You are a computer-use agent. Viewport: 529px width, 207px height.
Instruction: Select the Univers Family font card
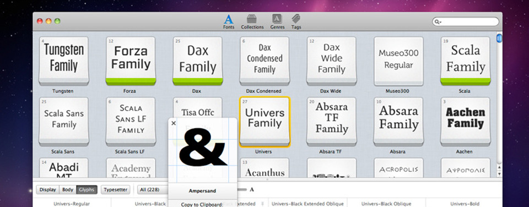264,122
